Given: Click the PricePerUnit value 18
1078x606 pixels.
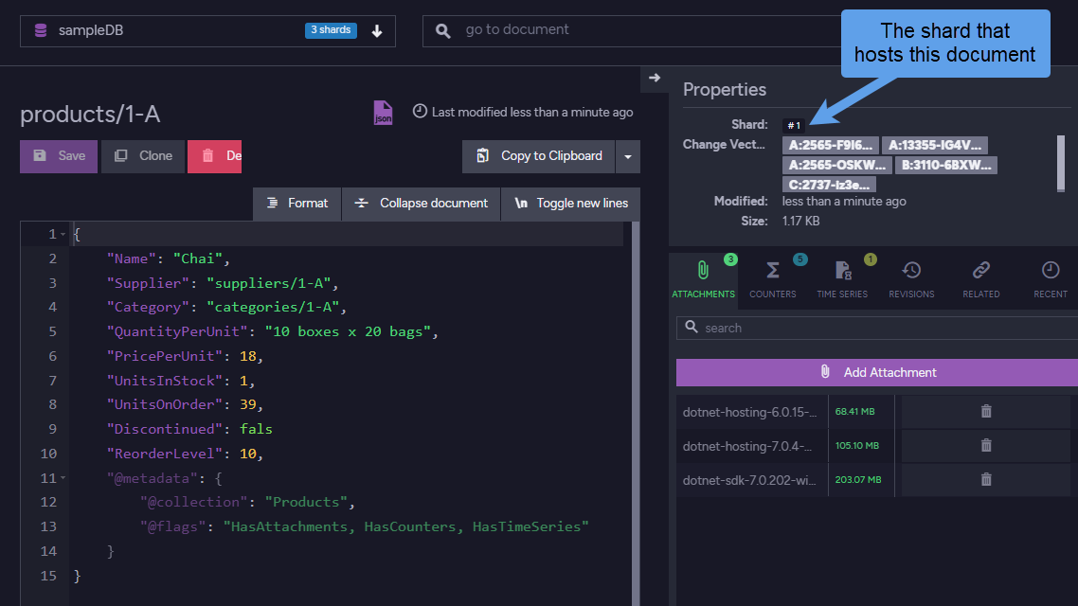Looking at the screenshot, I should tap(247, 356).
